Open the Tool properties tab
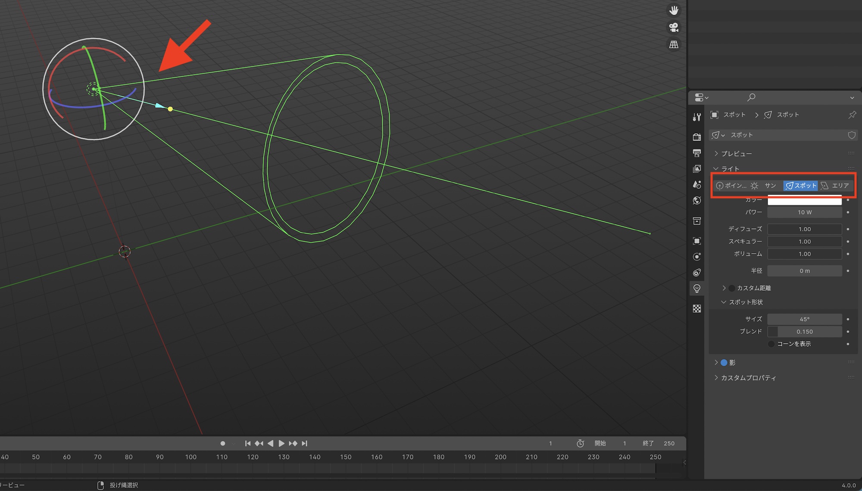 point(696,117)
